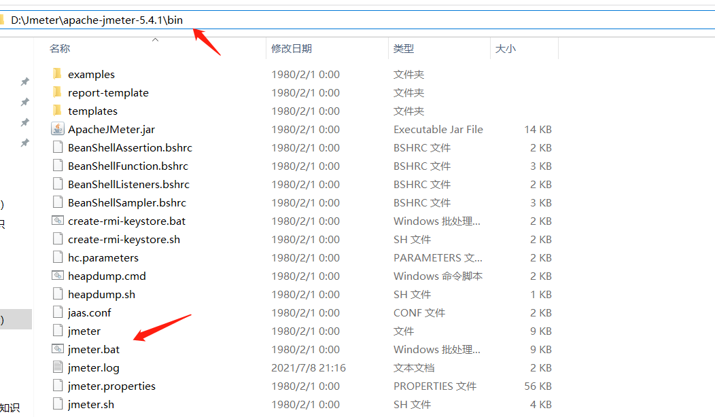
Task: Toggle the sort arrow above 名称 column
Action: (155, 40)
